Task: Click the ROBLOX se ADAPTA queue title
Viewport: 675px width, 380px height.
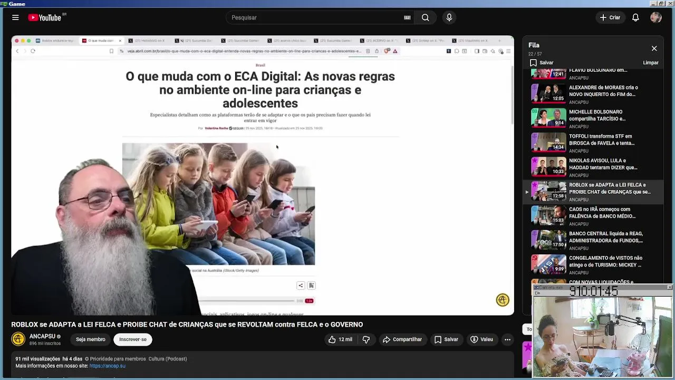Action: click(x=610, y=188)
